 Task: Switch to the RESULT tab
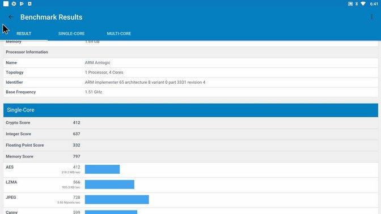pyautogui.click(x=24, y=33)
